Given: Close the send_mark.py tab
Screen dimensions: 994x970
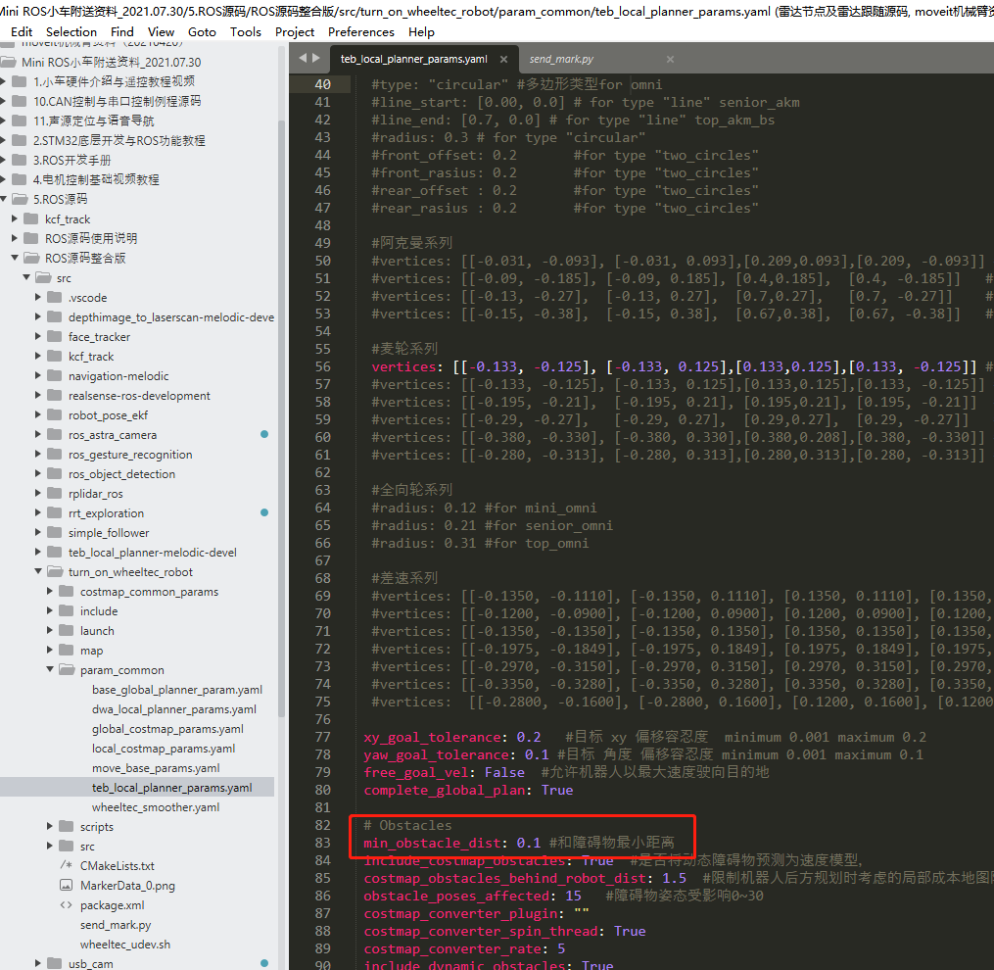Looking at the screenshot, I should [670, 59].
